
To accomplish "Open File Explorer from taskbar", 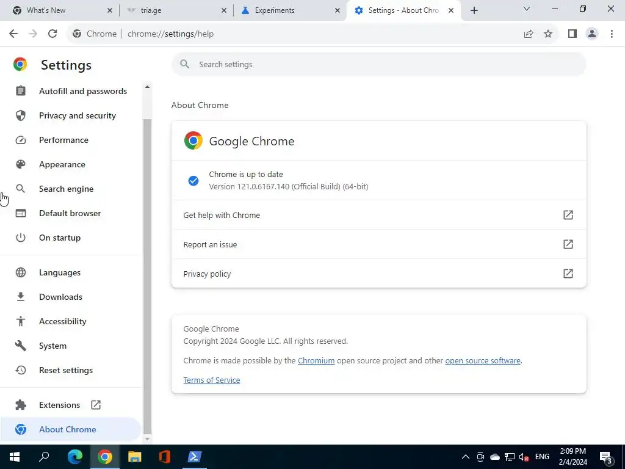I will click(135, 457).
